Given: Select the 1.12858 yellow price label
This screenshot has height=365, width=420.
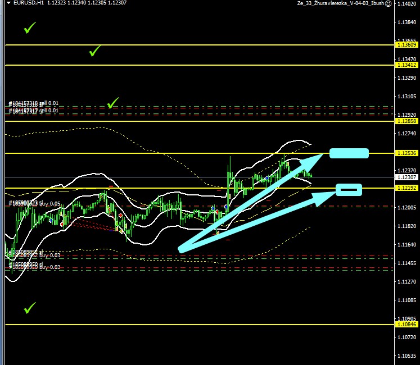Looking at the screenshot, I should click(x=407, y=121).
